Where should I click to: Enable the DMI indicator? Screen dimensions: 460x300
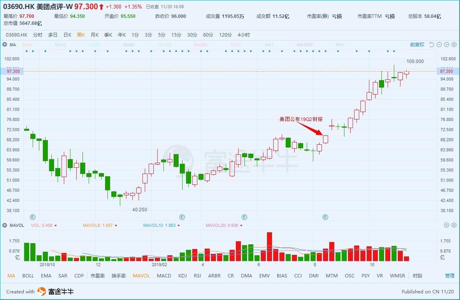click(314, 275)
